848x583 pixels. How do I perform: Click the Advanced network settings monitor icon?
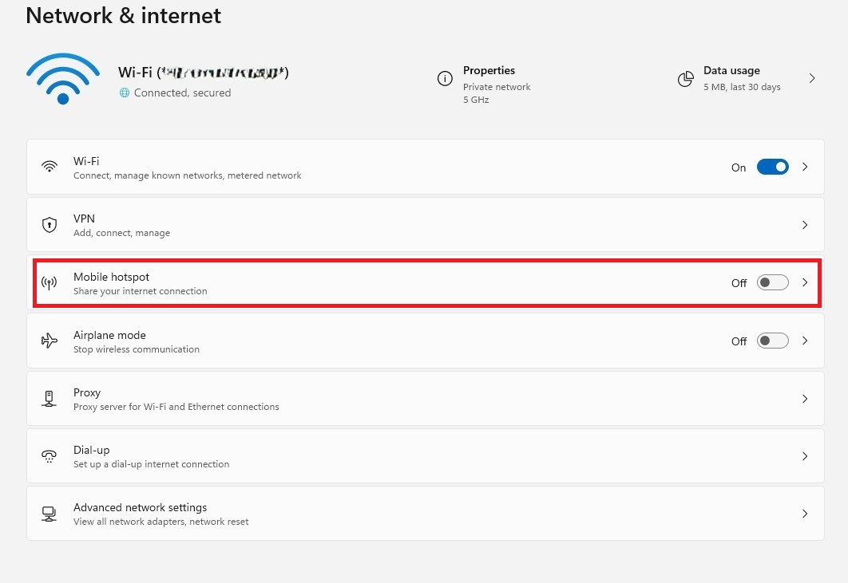click(50, 513)
